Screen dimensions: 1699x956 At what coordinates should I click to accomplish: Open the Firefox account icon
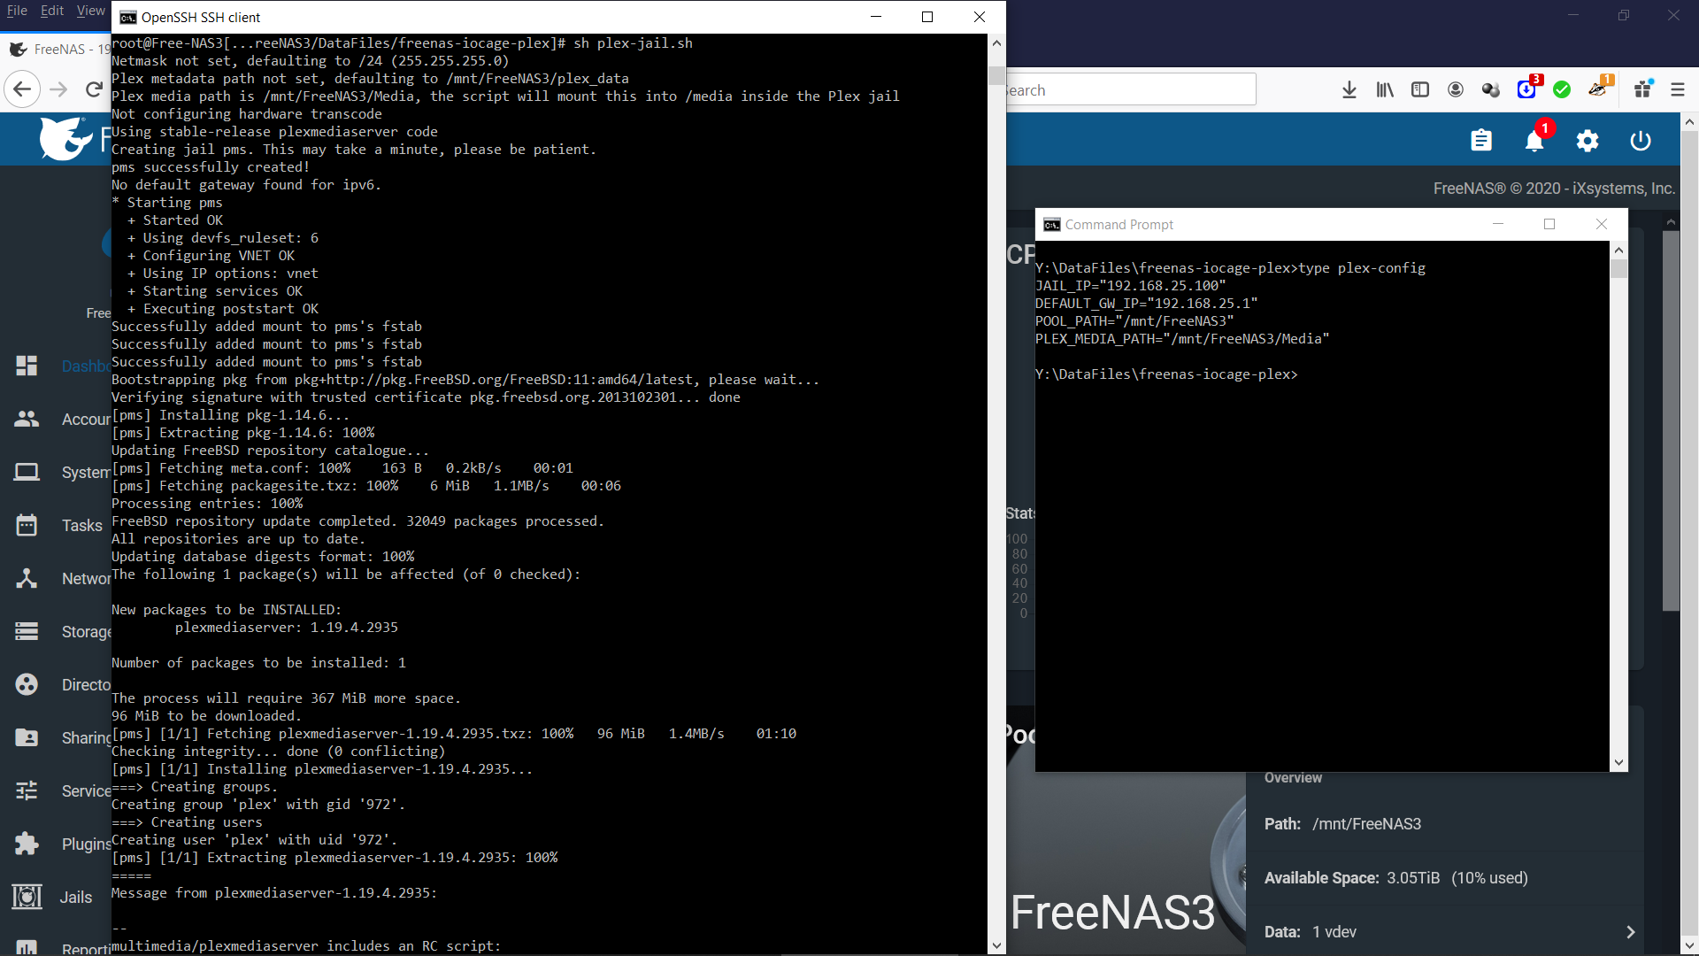point(1456,89)
